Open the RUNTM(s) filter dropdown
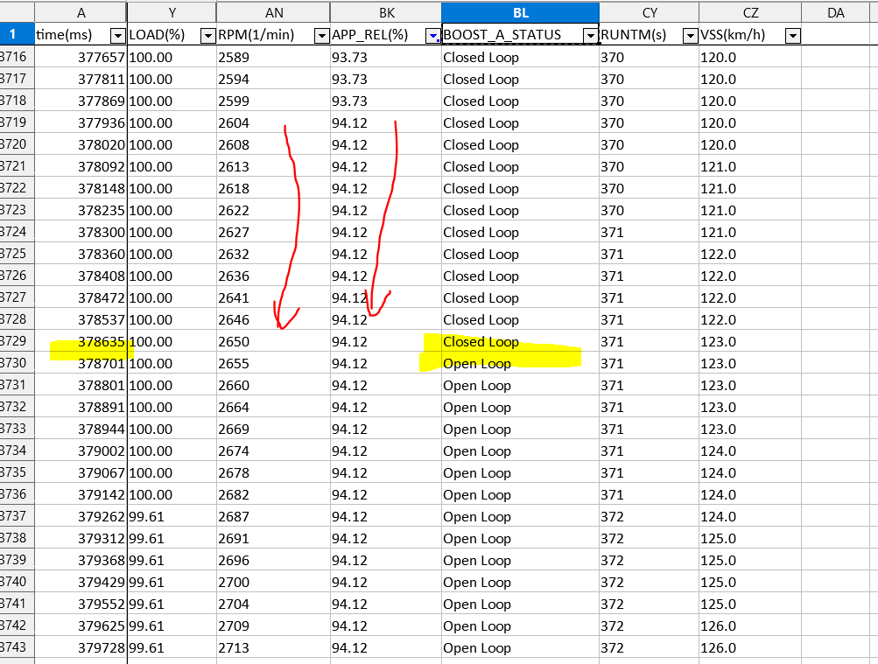 690,36
